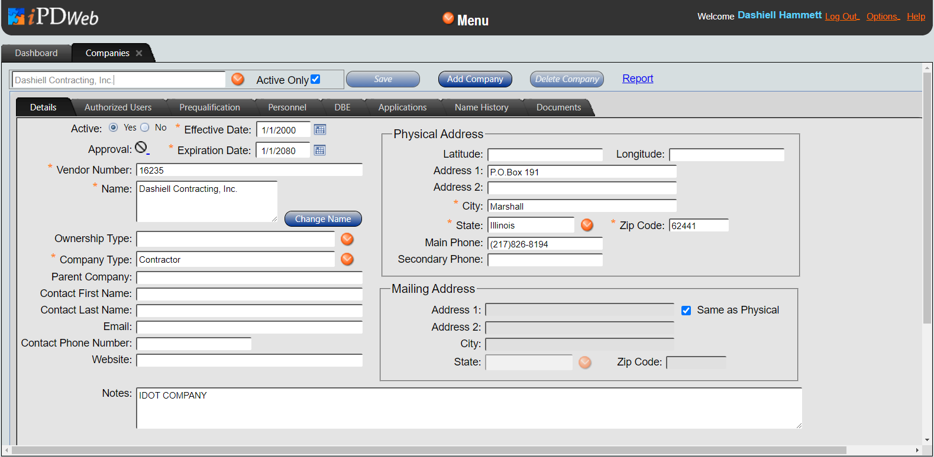
Task: Select the Active No radio button
Action: 145,128
